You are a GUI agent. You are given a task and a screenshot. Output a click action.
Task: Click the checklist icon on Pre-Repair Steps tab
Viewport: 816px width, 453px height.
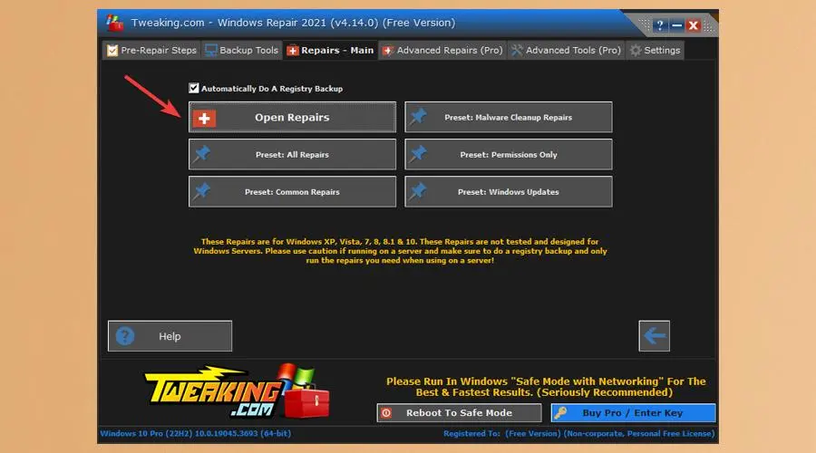[x=112, y=51]
